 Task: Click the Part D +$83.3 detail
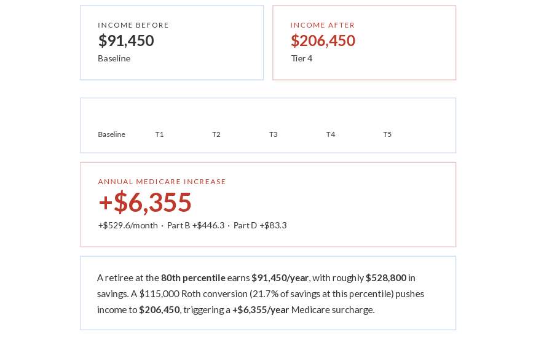(260, 225)
